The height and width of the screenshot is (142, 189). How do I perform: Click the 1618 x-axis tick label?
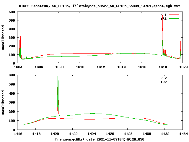[163, 67]
